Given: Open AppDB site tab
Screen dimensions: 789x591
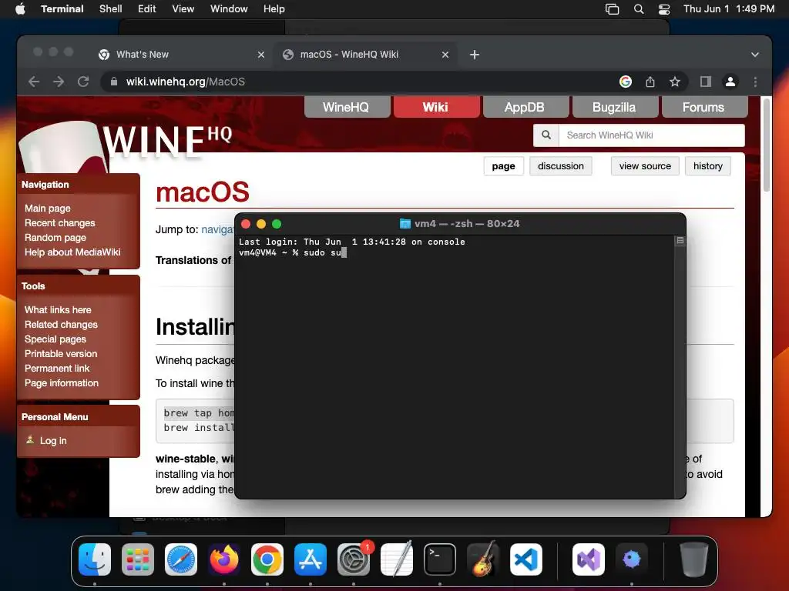Looking at the screenshot, I should point(525,107).
